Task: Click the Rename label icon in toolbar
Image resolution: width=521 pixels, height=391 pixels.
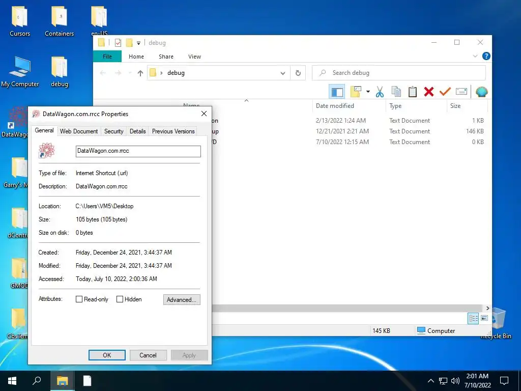Action: click(x=461, y=91)
